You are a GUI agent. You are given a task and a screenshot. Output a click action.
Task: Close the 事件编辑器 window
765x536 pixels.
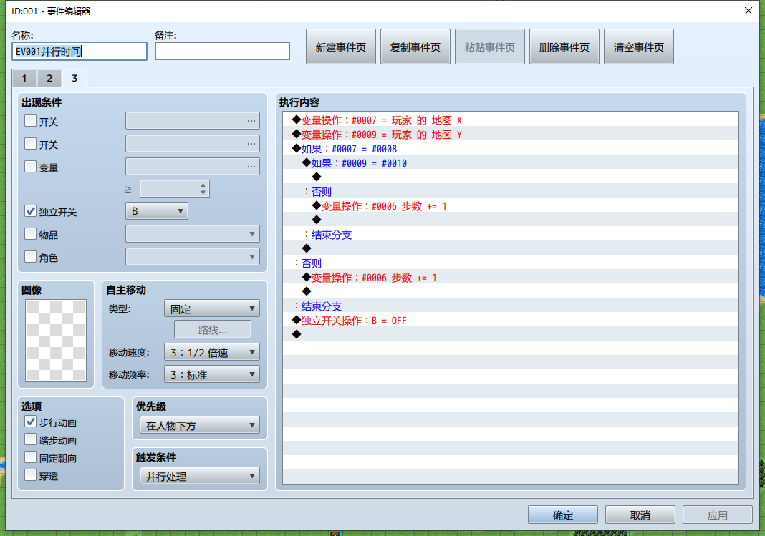coord(749,11)
